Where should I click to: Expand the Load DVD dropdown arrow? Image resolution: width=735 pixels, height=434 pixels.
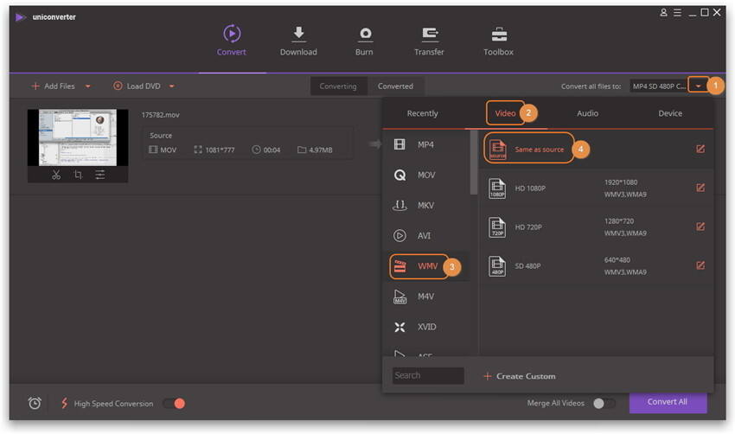[171, 86]
